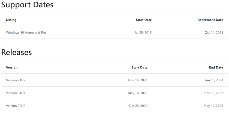Click the Version column header in Releases
This screenshot has height=113, width=229.
point(12,67)
